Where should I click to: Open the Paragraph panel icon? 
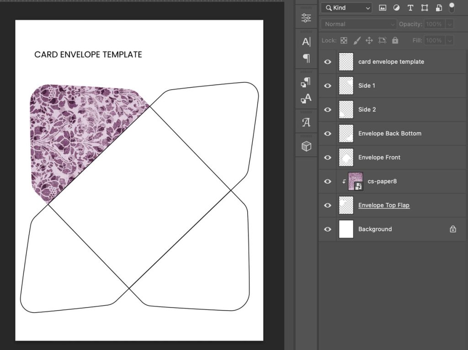(x=306, y=58)
